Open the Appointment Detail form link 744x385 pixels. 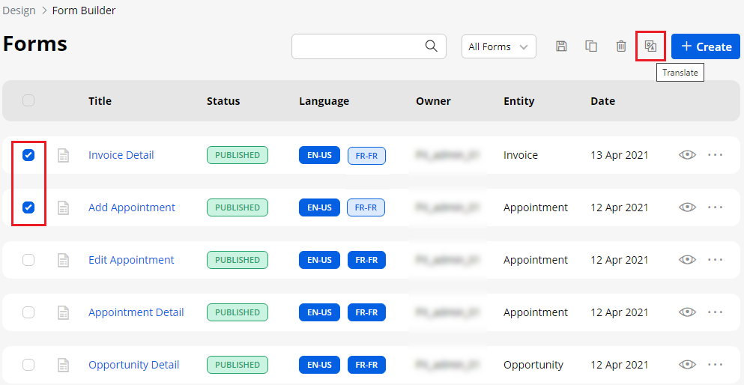136,312
